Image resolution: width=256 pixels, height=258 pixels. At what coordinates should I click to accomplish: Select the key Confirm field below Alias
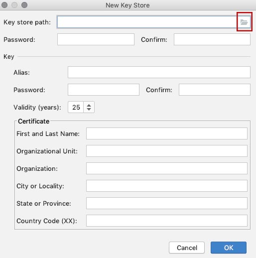coord(215,90)
